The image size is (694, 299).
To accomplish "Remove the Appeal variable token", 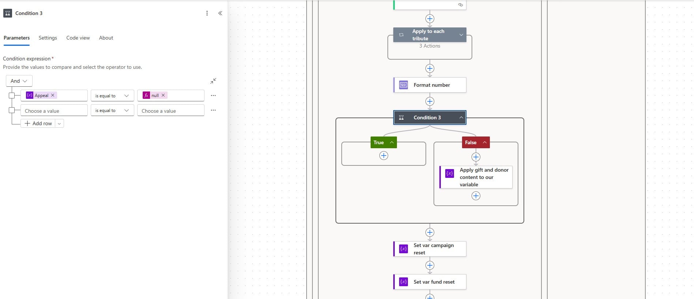I will click(53, 95).
